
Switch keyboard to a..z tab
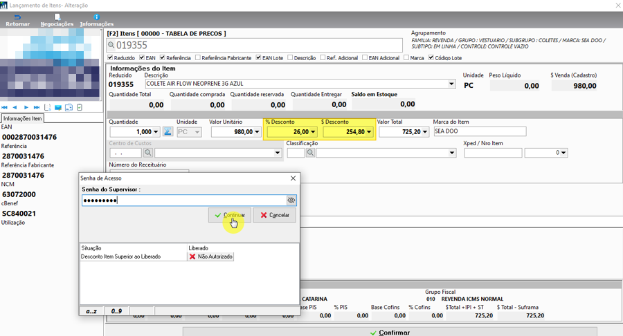91,311
